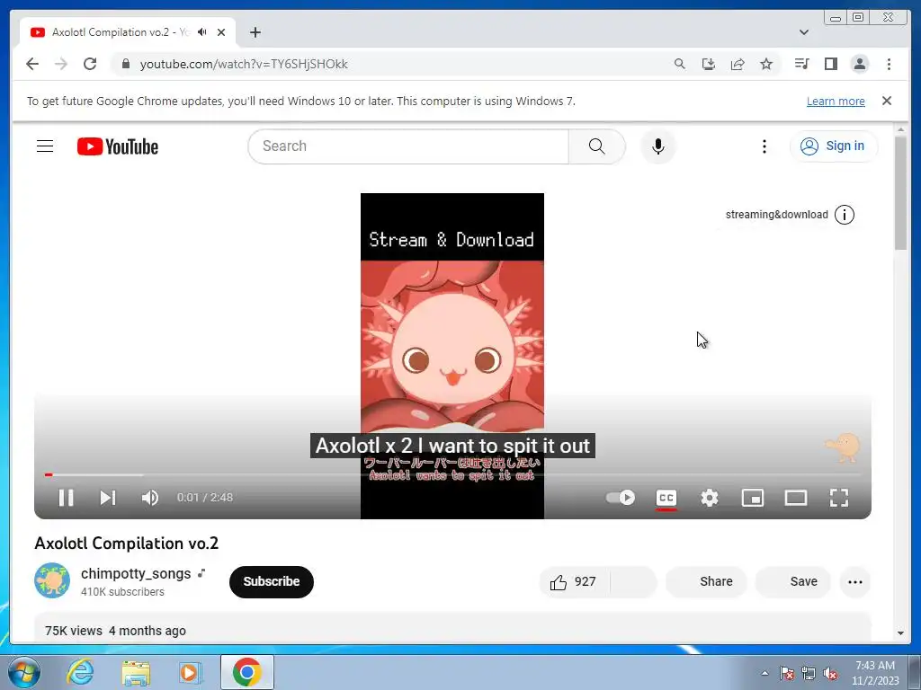Reload the page
921x690 pixels.
tap(90, 64)
